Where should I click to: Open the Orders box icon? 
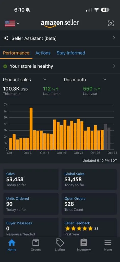[x=36, y=243]
